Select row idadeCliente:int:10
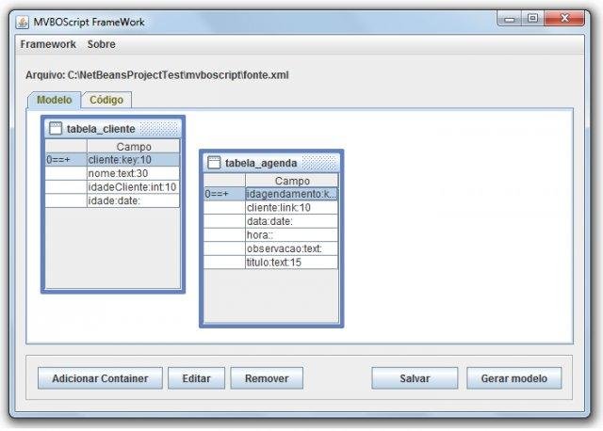This screenshot has height=431, width=603. coord(112,187)
